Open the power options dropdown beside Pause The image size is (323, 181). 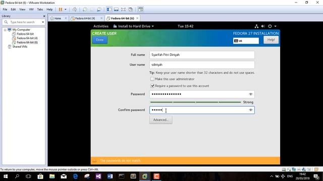[66, 10]
